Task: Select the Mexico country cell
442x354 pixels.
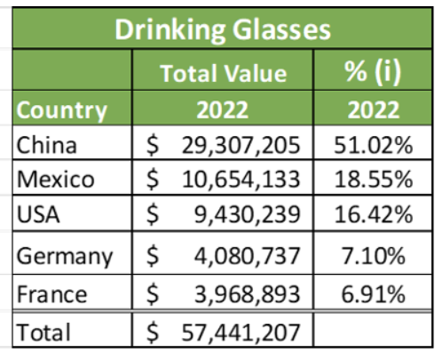Action: pyautogui.click(x=72, y=177)
